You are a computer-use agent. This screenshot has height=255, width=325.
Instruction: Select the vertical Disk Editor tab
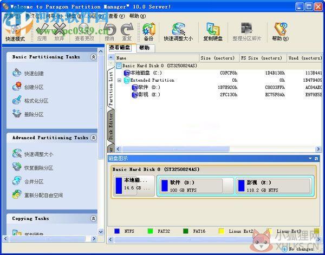coord(111,126)
